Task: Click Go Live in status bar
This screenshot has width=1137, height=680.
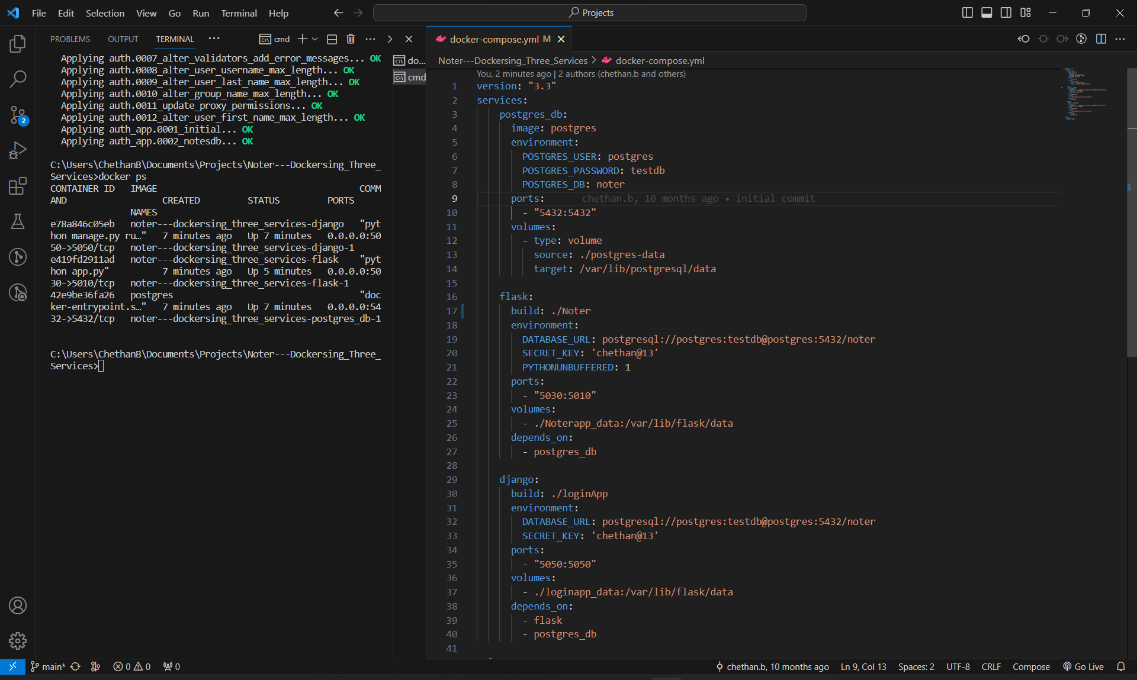Action: (1084, 666)
